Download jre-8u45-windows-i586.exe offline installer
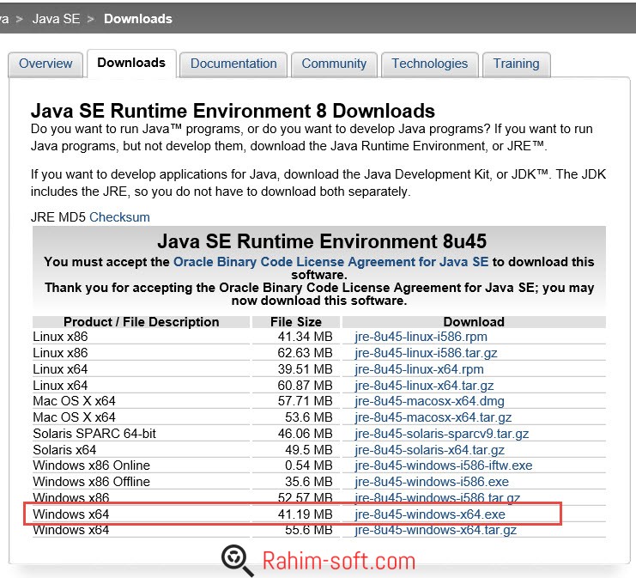 pyautogui.click(x=432, y=482)
